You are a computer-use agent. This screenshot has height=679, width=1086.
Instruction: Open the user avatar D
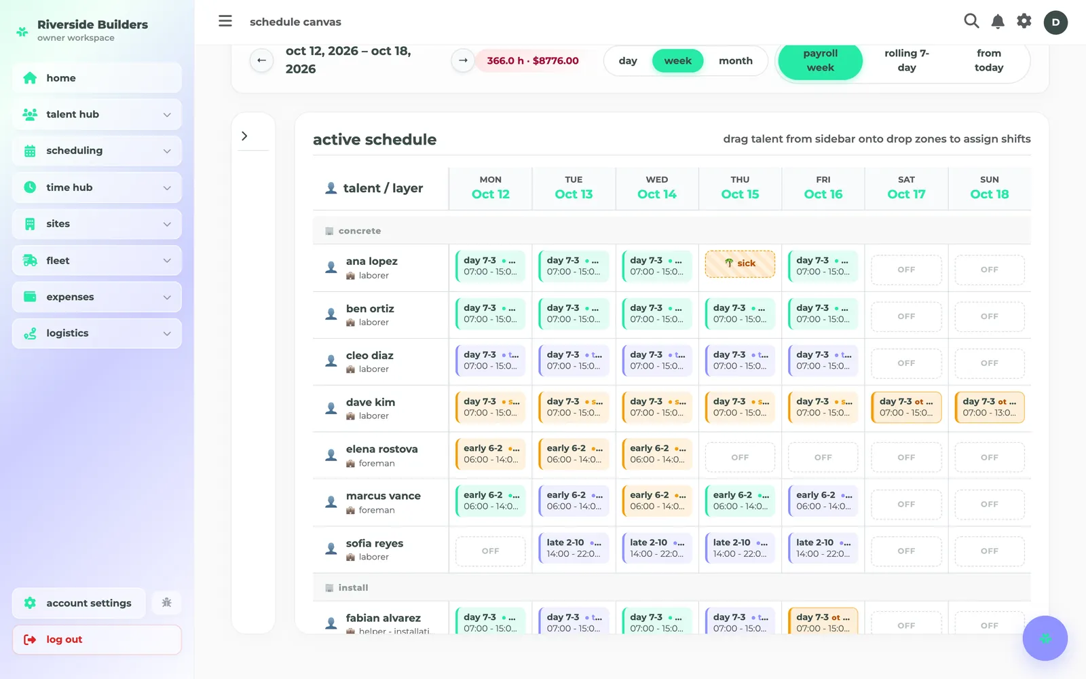(x=1055, y=22)
